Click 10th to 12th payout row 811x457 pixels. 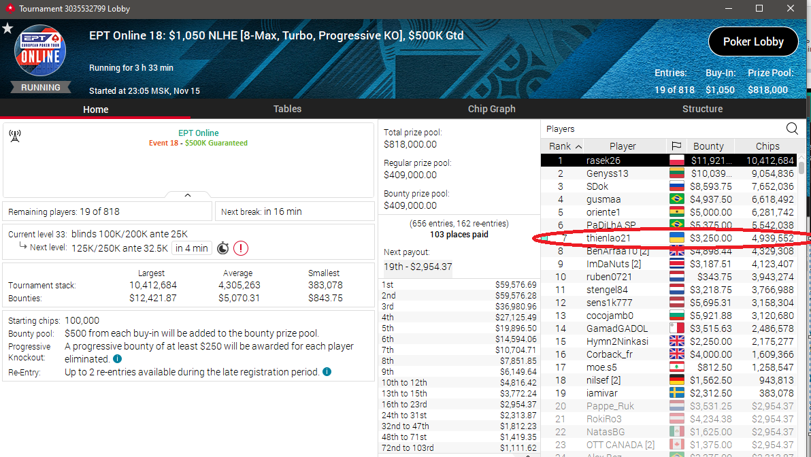[x=459, y=383]
